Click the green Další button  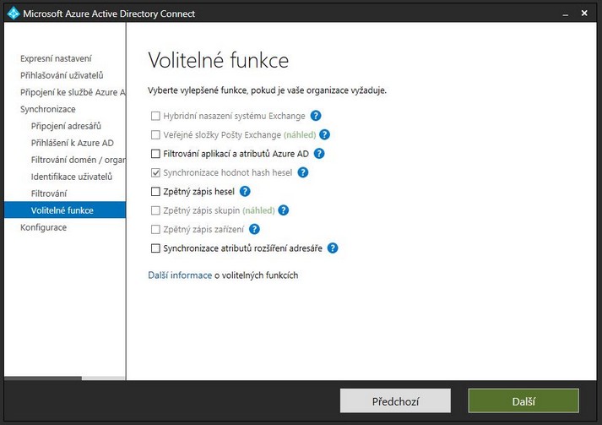pos(523,401)
